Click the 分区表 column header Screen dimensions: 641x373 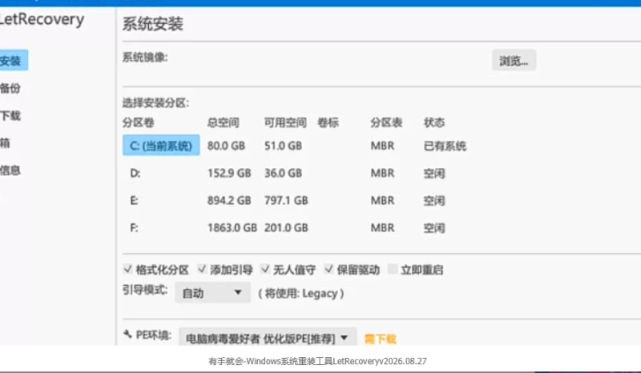click(x=386, y=122)
